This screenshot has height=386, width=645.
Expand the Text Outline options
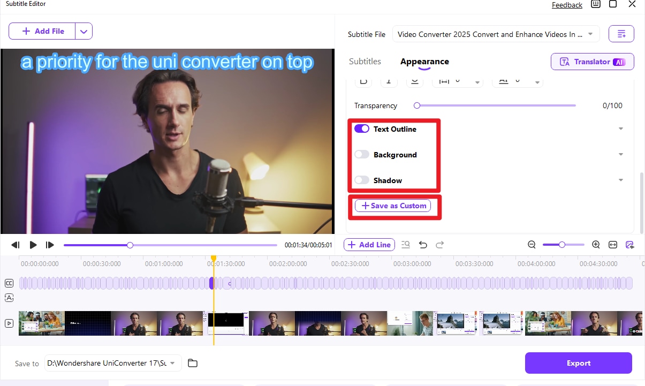click(x=620, y=128)
